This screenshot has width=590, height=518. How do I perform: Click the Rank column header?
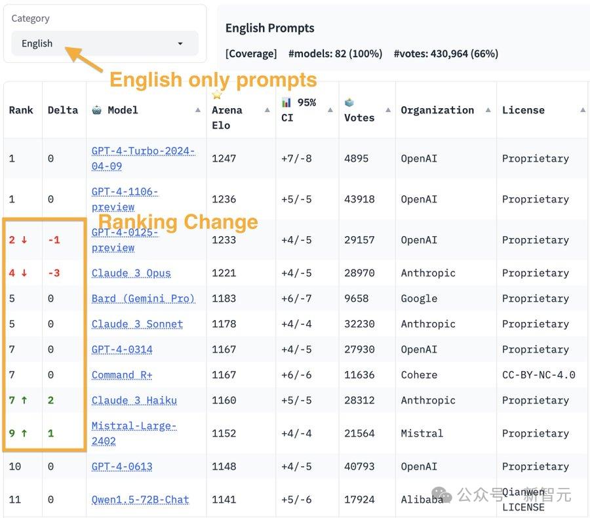pos(21,110)
